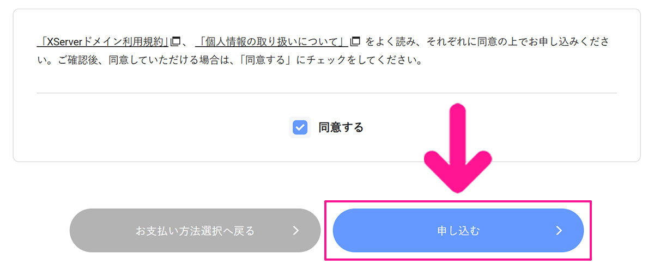Submit with the blue 申し込む button
This screenshot has width=654, height=271.
point(458,231)
